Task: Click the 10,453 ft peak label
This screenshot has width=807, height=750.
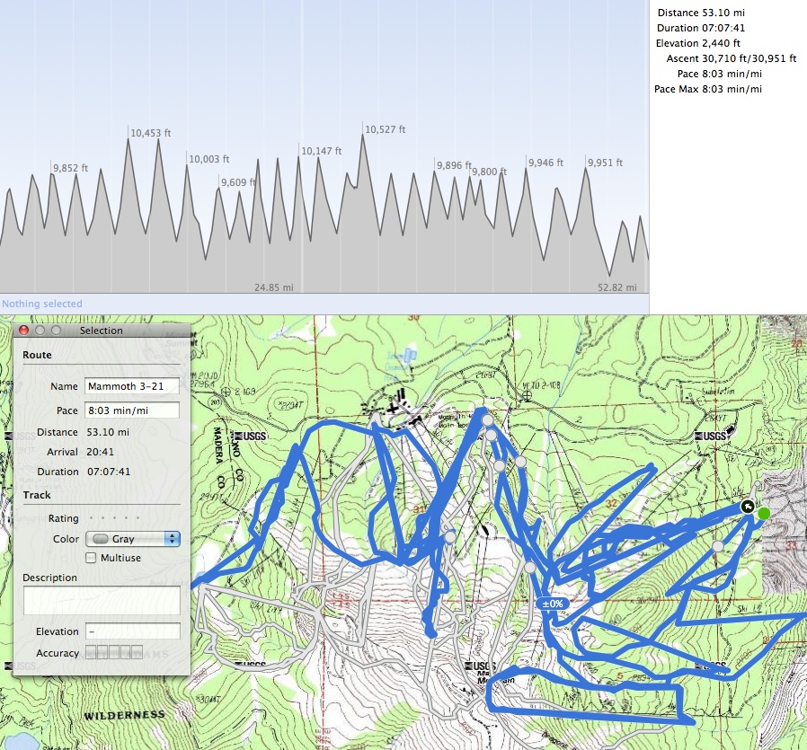Action: 150,133
